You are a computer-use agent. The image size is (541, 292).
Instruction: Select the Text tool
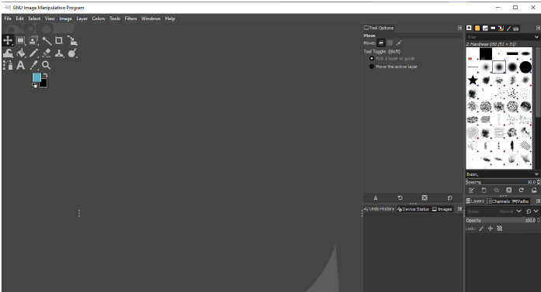[x=20, y=65]
